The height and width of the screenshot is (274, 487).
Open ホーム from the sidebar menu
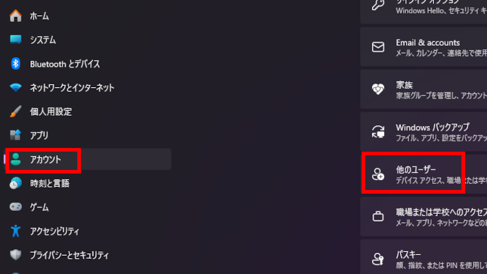pos(40,16)
